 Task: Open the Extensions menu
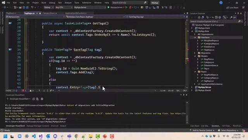tap(86, 3)
